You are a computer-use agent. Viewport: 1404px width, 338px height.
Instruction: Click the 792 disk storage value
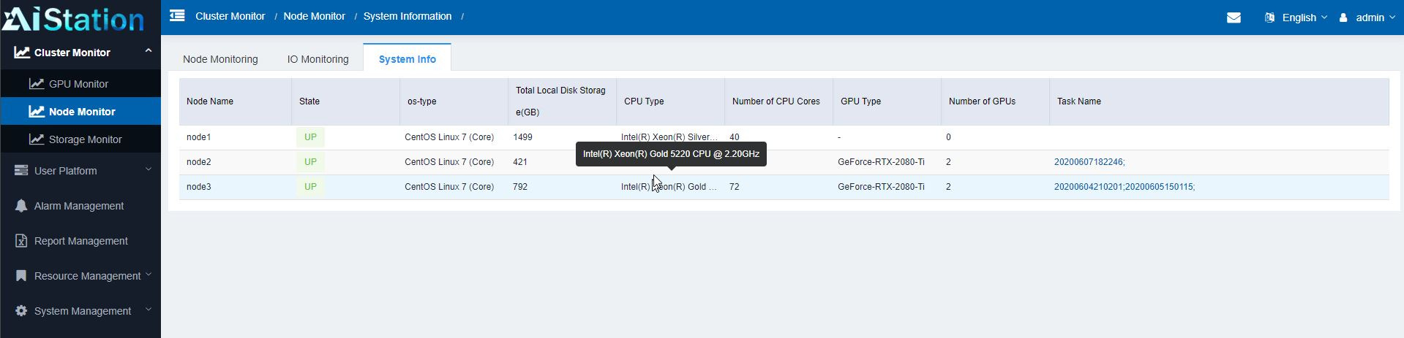coord(520,187)
